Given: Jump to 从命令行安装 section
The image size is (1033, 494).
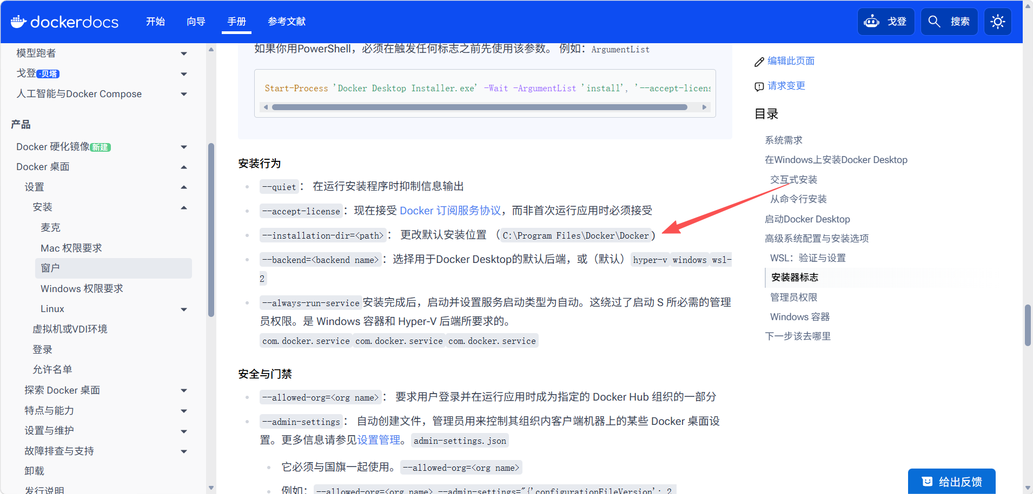Looking at the screenshot, I should (798, 199).
